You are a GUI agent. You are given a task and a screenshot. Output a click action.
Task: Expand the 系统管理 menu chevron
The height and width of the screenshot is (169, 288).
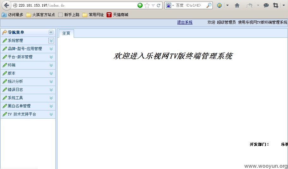pyautogui.click(x=51, y=41)
